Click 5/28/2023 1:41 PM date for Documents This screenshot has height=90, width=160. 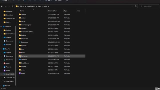click(x=53, y=39)
